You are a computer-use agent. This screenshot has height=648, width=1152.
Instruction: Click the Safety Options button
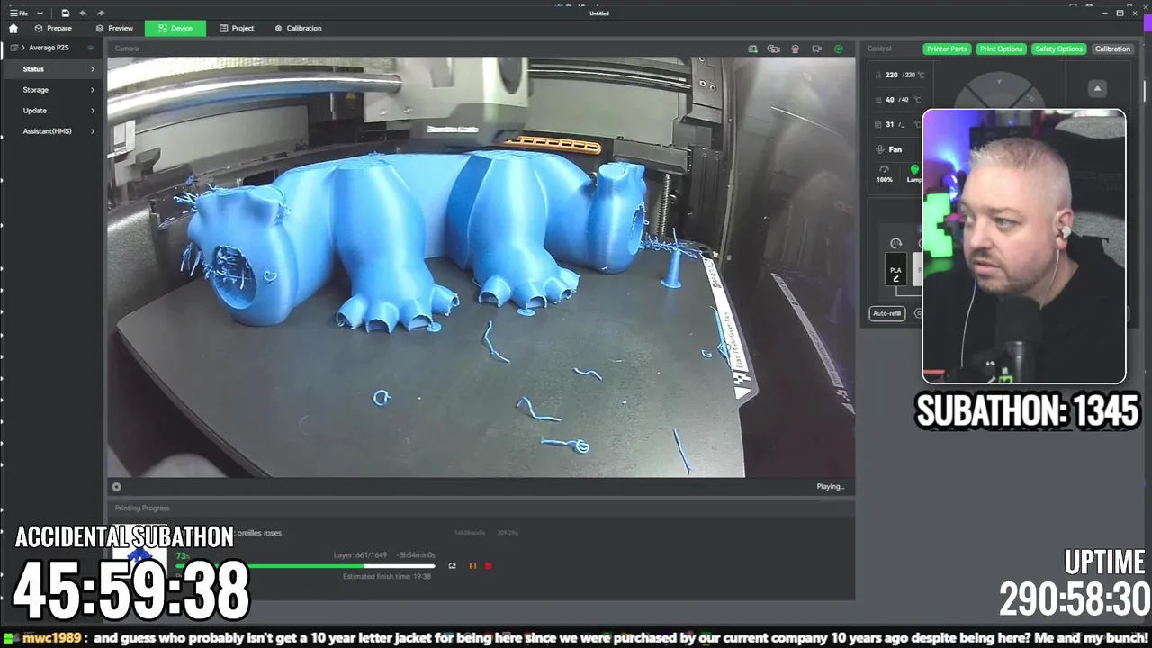coord(1058,49)
